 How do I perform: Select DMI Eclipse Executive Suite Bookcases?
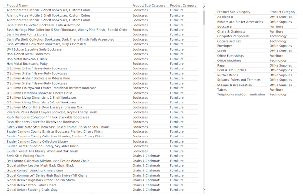(35, 49)
